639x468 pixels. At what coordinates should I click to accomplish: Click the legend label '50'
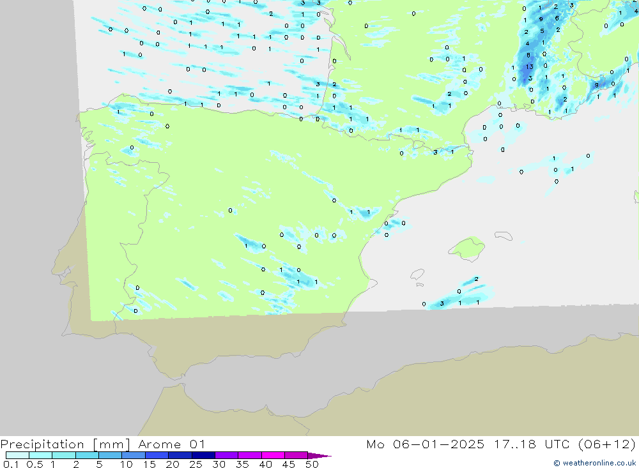312,464
